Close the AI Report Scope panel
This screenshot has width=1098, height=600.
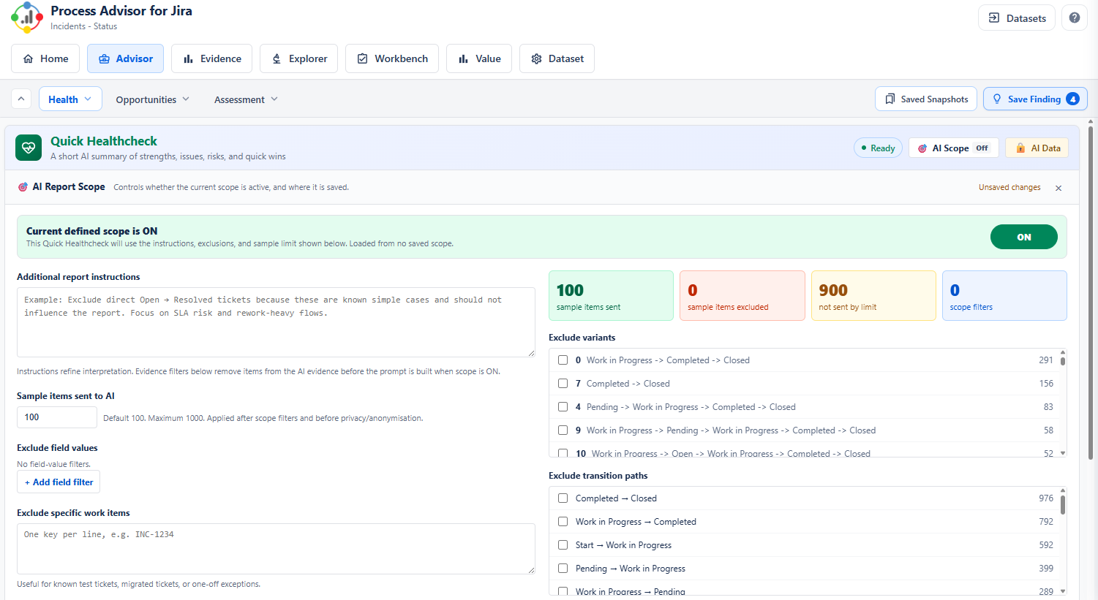pos(1058,188)
